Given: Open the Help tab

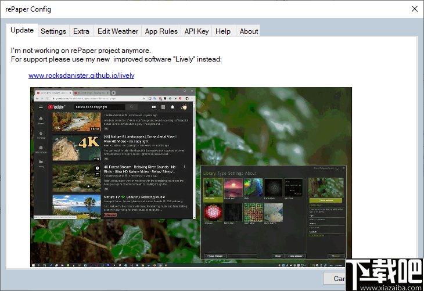Looking at the screenshot, I should pyautogui.click(x=223, y=31).
